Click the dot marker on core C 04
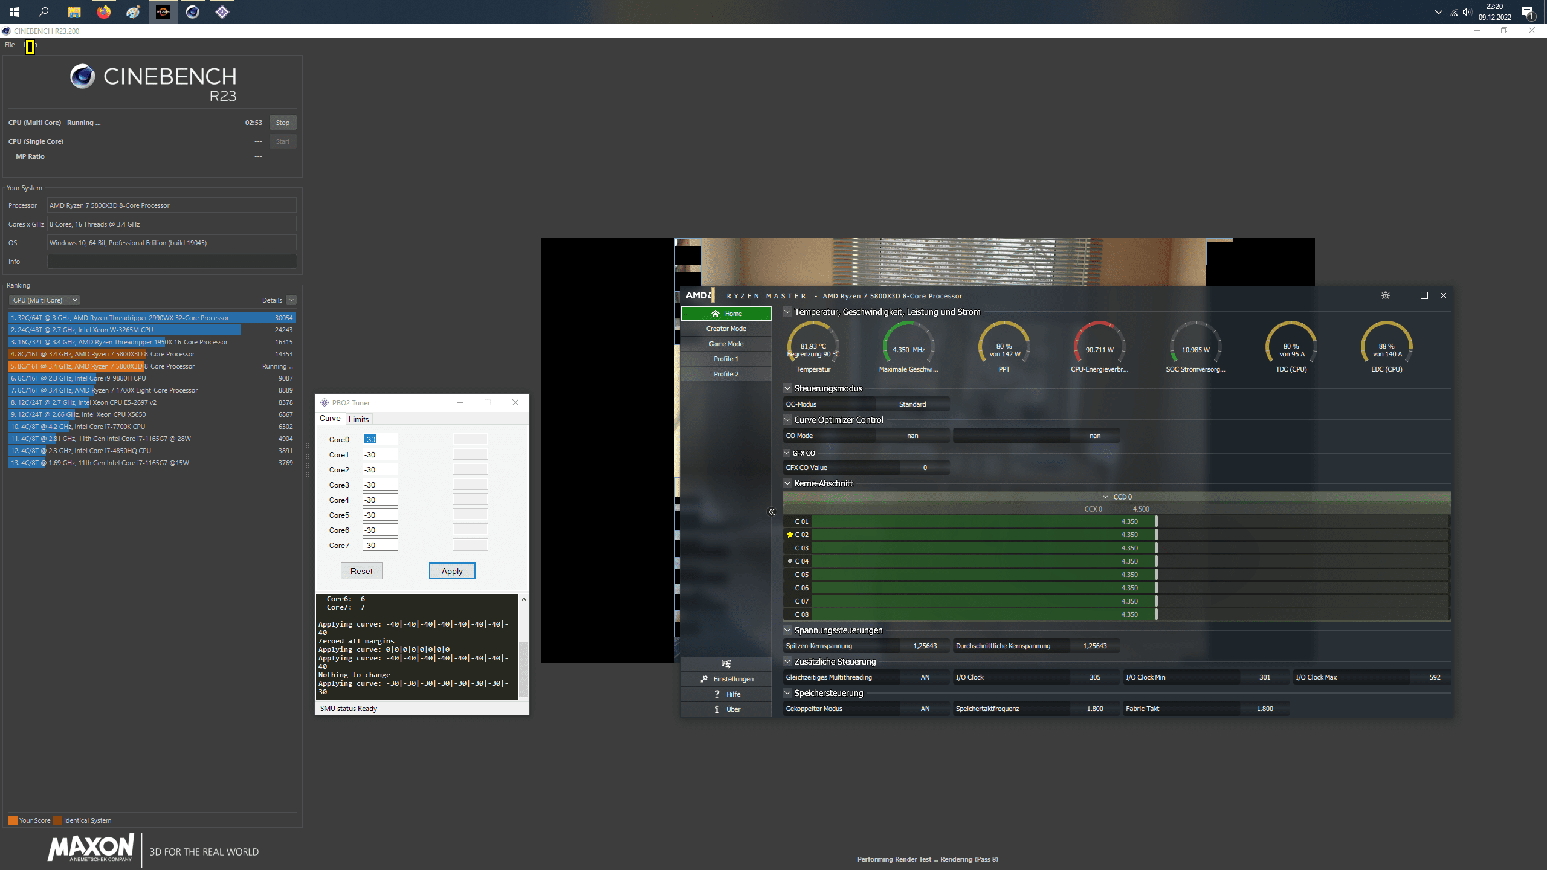Viewport: 1547px width, 870px height. [x=790, y=561]
